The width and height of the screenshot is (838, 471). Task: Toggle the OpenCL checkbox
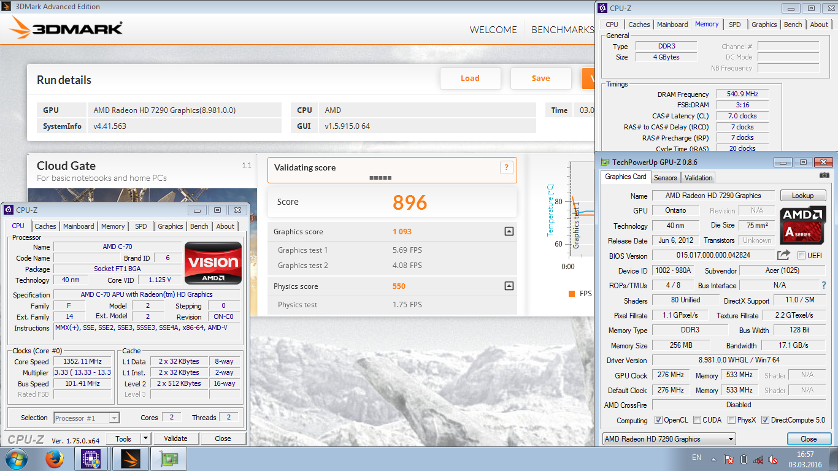pos(658,420)
